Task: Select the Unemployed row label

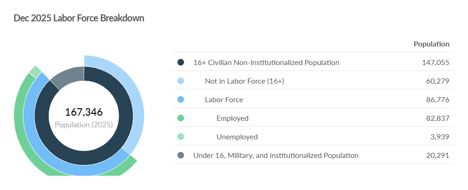Action: [x=237, y=137]
